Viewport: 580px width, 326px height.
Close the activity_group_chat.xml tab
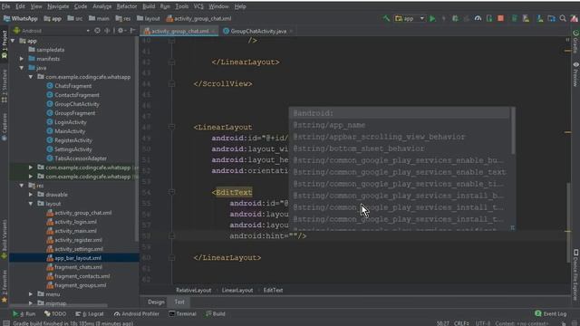[x=214, y=32]
